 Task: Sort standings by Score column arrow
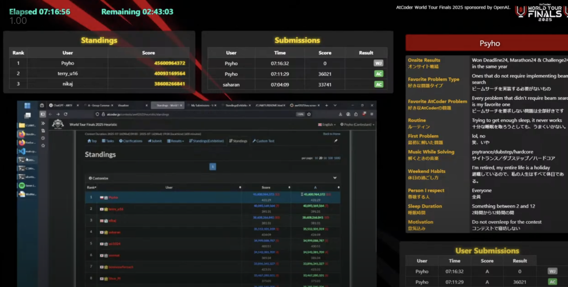pos(289,188)
